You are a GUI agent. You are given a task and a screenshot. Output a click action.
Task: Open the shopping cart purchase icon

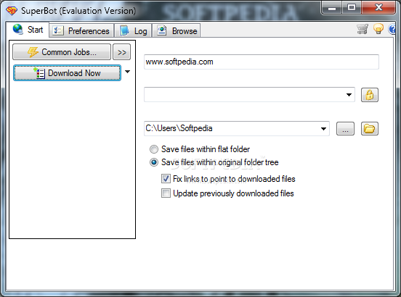[362, 29]
